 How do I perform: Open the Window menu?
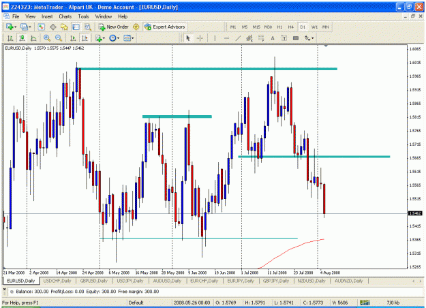tap(104, 16)
